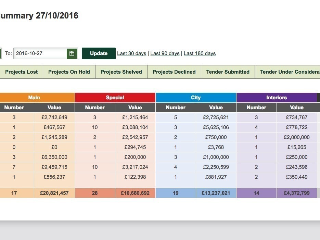The height and width of the screenshot is (240, 320).
Task: Select the blue City column group header
Action: pyautogui.click(x=196, y=98)
